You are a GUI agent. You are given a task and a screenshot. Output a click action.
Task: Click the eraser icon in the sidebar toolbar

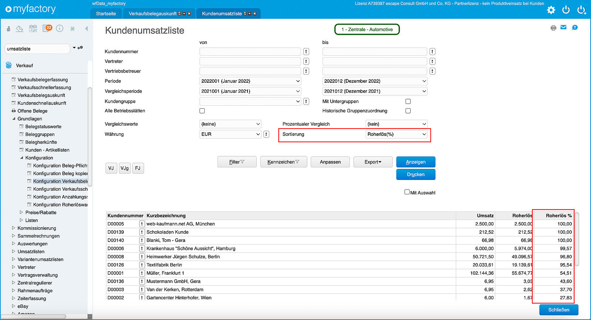tap(20, 28)
